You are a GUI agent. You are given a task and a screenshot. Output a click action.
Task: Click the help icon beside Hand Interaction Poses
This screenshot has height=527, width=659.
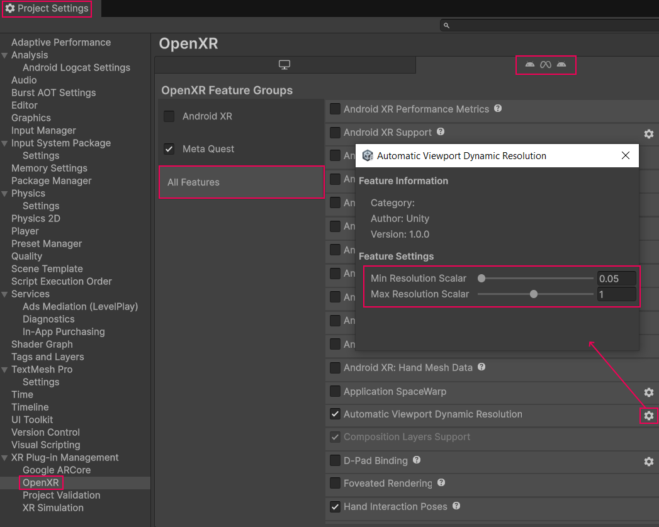coord(455,508)
